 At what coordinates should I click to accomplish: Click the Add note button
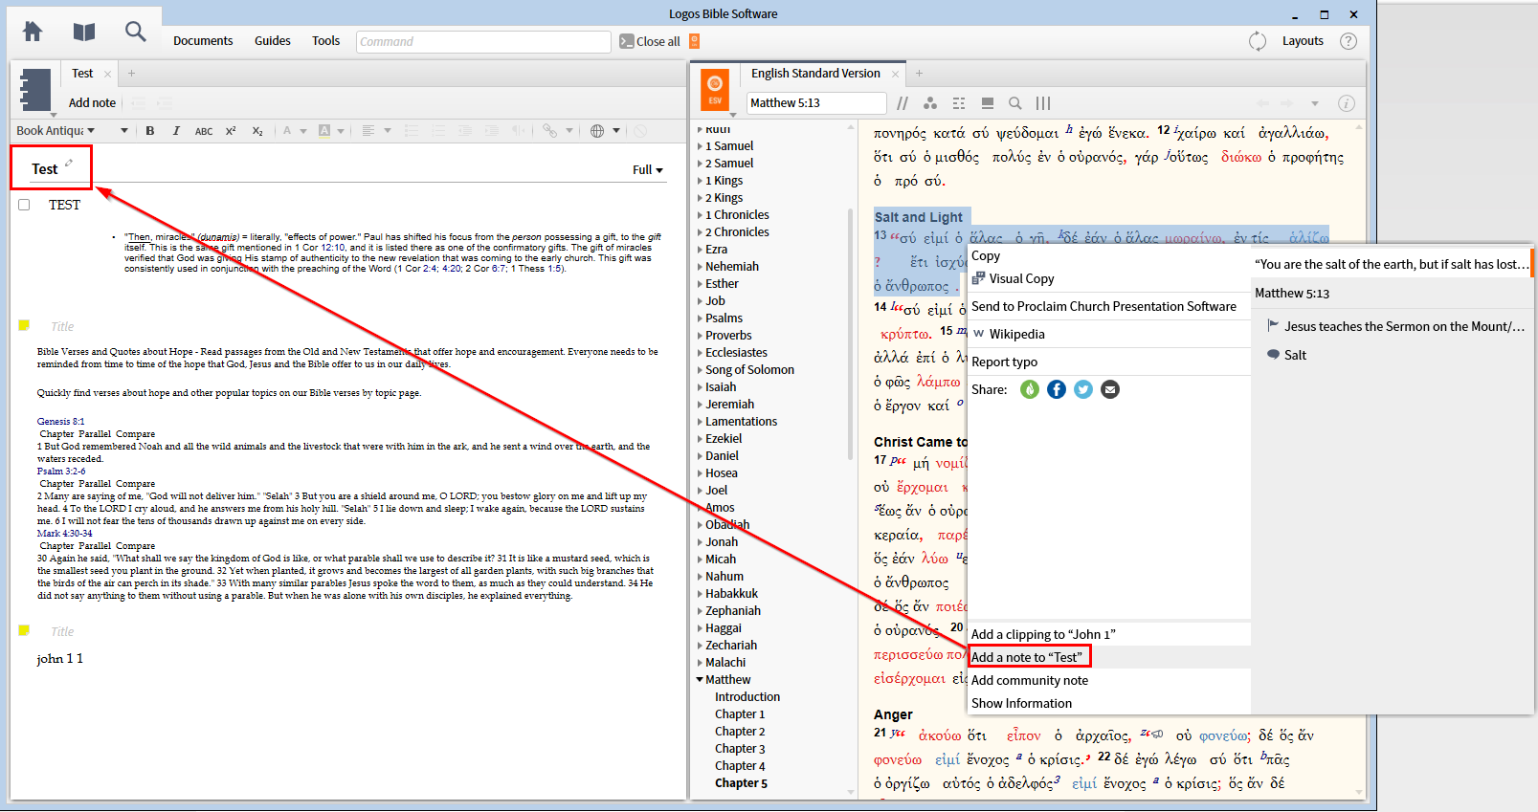(x=92, y=103)
